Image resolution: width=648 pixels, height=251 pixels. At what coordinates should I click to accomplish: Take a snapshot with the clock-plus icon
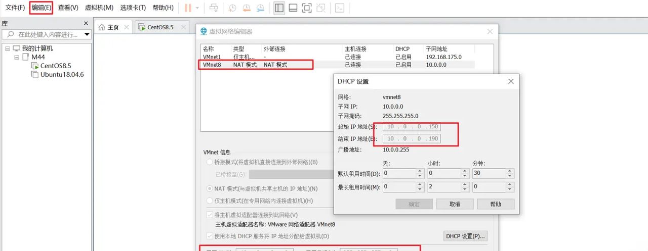pos(232,8)
